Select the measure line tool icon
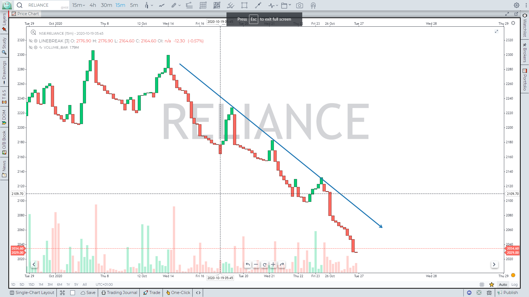 point(258,5)
